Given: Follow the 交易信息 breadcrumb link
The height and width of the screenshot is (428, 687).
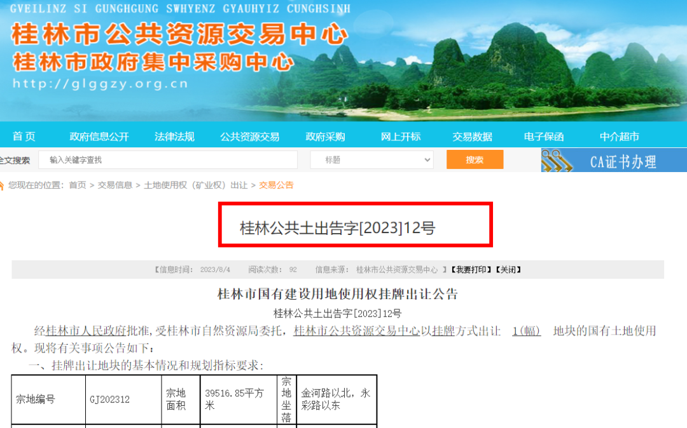Looking at the screenshot, I should tap(114, 185).
